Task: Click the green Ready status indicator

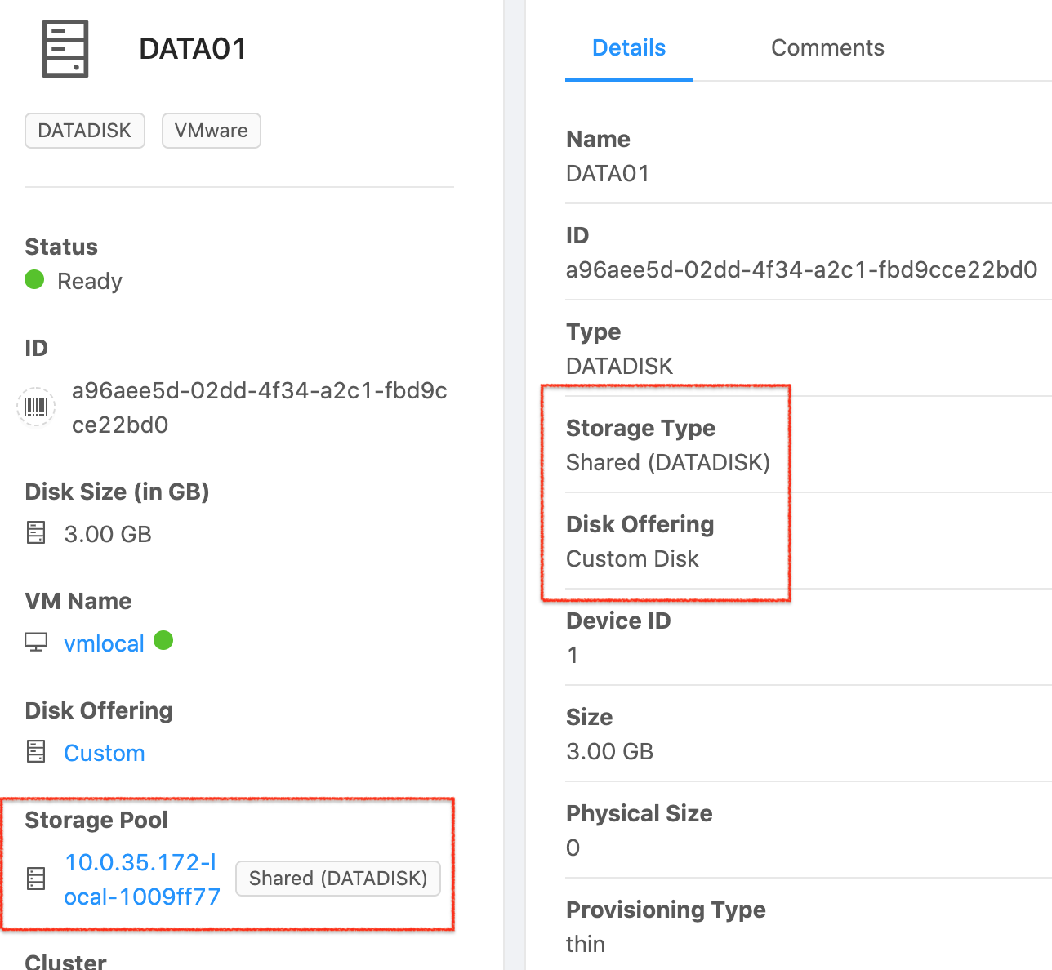Action: tap(34, 279)
